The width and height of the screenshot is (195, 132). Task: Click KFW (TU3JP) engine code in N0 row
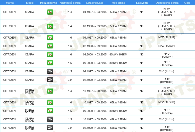[x=167, y=26]
